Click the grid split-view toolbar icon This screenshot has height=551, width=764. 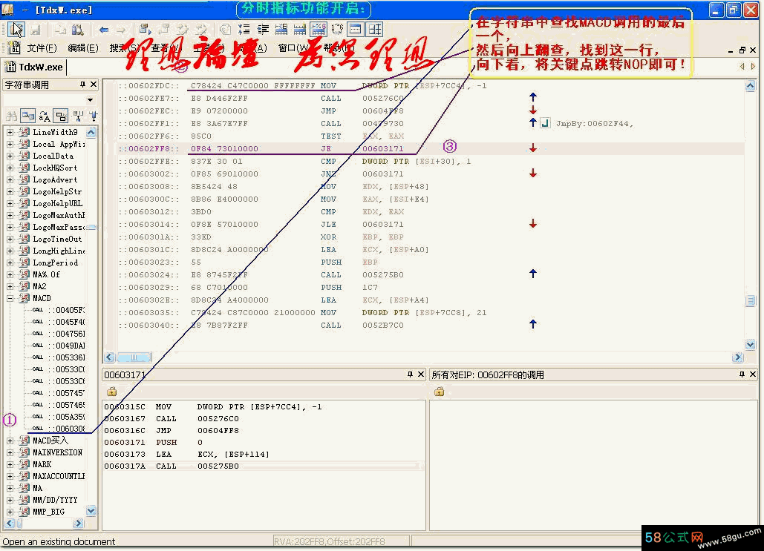(375, 30)
